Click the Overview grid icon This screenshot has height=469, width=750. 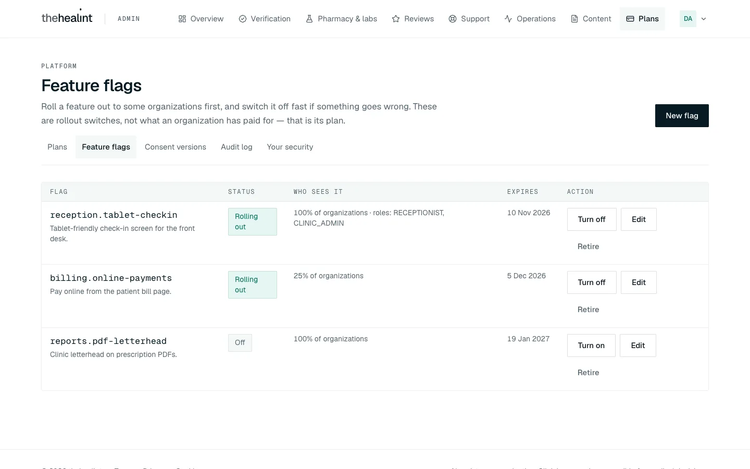coord(182,19)
